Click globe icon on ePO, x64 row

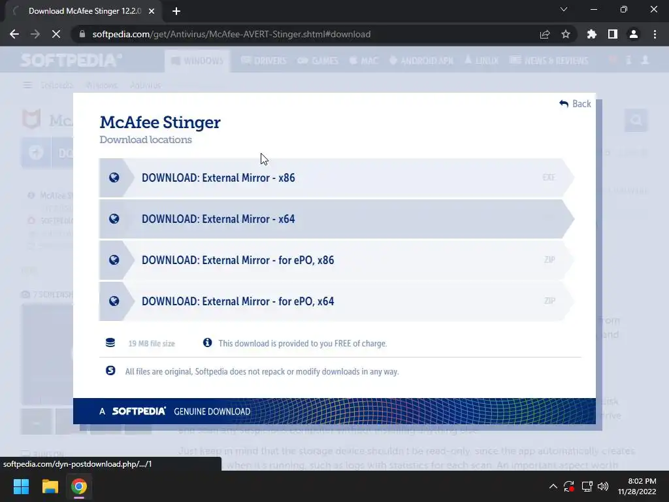[114, 301]
